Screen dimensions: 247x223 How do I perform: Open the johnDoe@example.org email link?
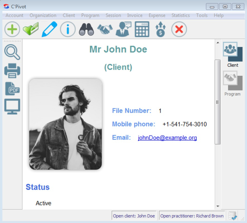(x=167, y=138)
